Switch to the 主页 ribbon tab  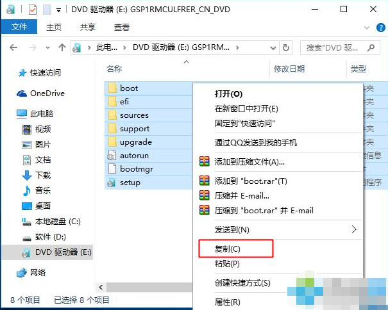point(54,27)
